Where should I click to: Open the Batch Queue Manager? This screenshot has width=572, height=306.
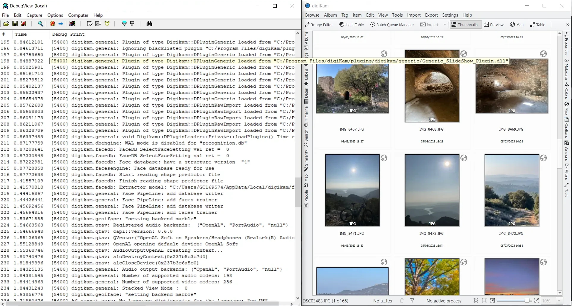392,25
